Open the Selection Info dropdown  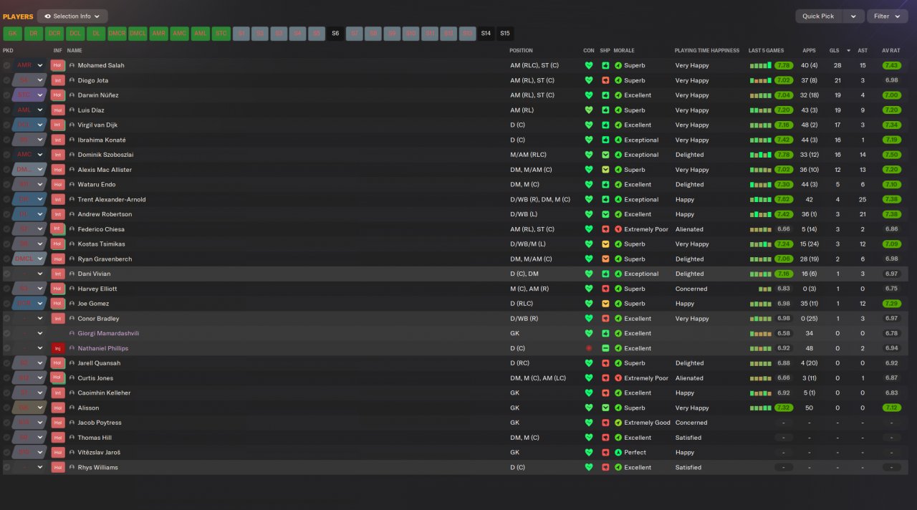72,16
